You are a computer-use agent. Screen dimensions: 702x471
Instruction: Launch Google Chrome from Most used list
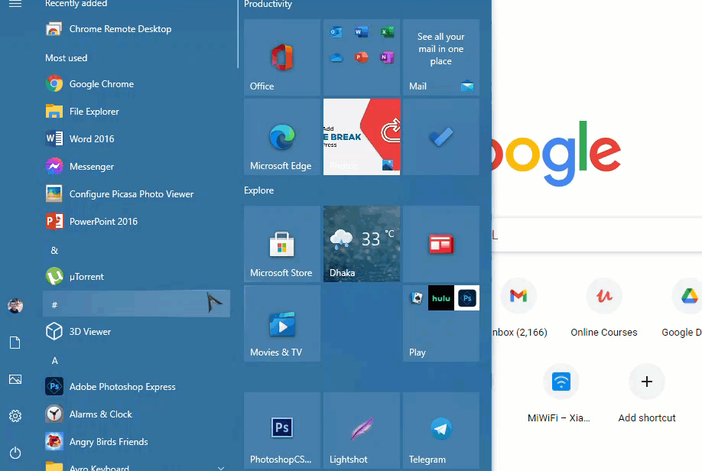point(137,83)
